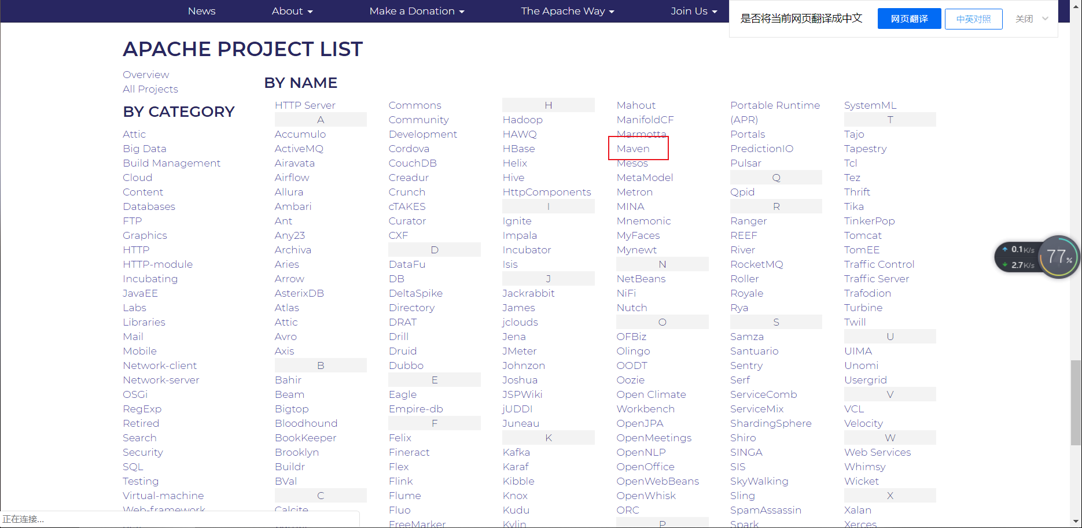Open the NetBeans project link

point(641,279)
